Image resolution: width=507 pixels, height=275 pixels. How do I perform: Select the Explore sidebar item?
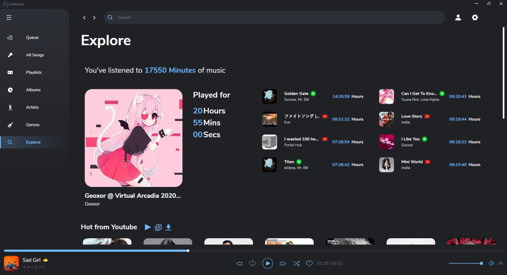tap(33, 142)
